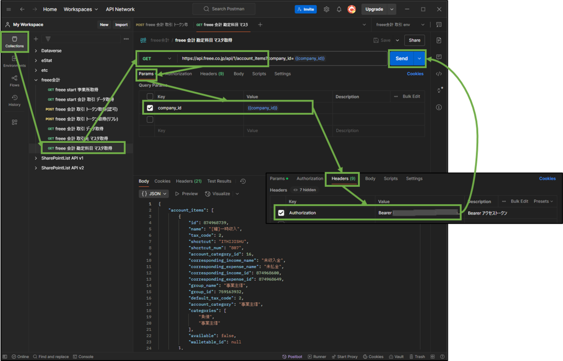This screenshot has width=563, height=361.
Task: Open the notifications bell
Action: (x=339, y=9)
